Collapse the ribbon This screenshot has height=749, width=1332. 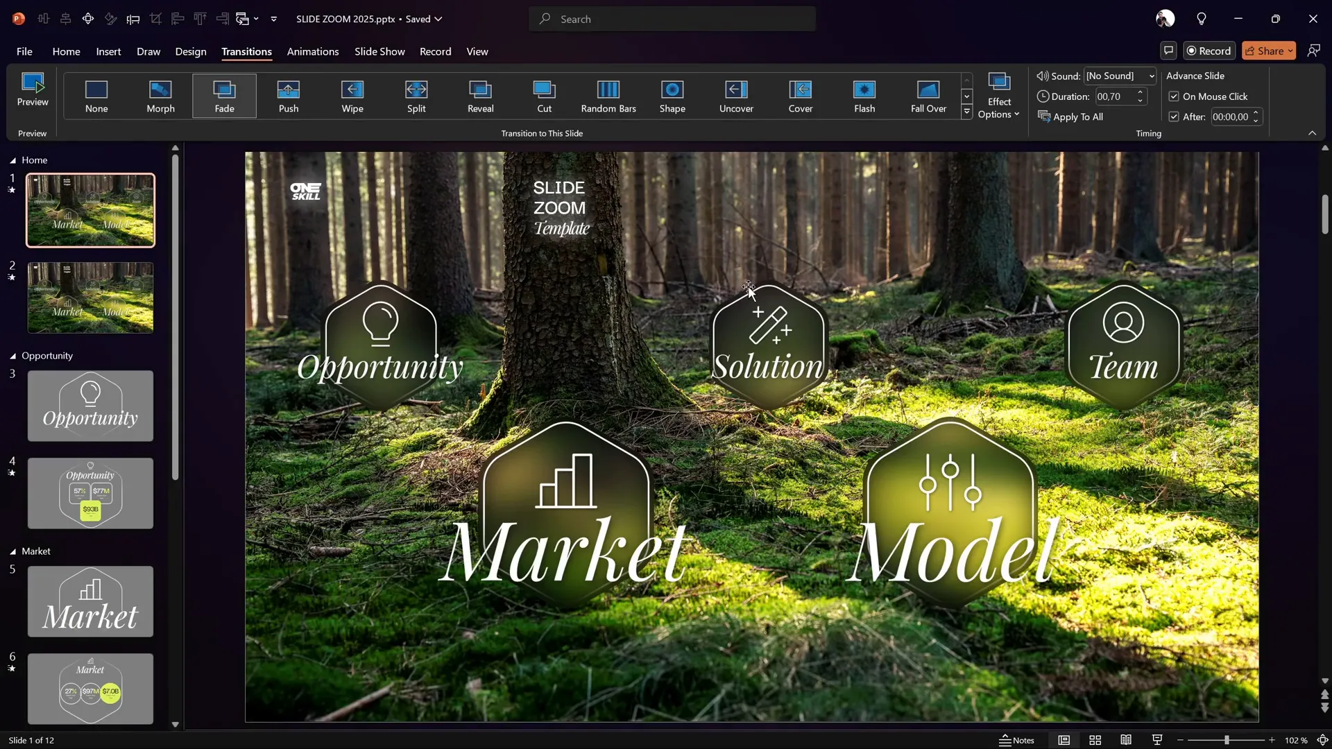pos(1312,133)
